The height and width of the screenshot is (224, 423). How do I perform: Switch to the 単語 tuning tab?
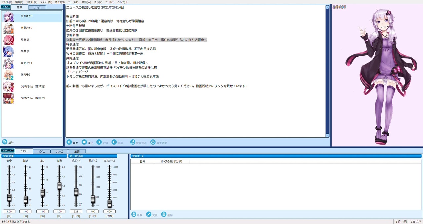(x=77, y=152)
